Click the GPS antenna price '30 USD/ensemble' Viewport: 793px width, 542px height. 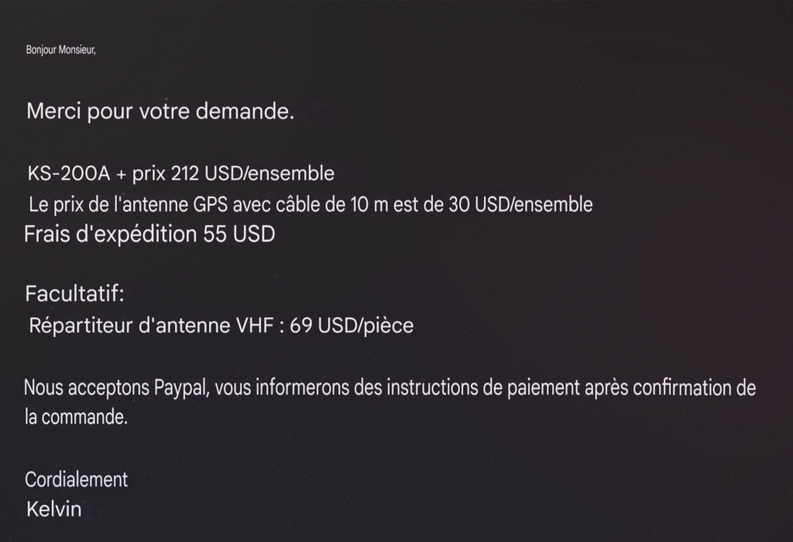tap(520, 204)
